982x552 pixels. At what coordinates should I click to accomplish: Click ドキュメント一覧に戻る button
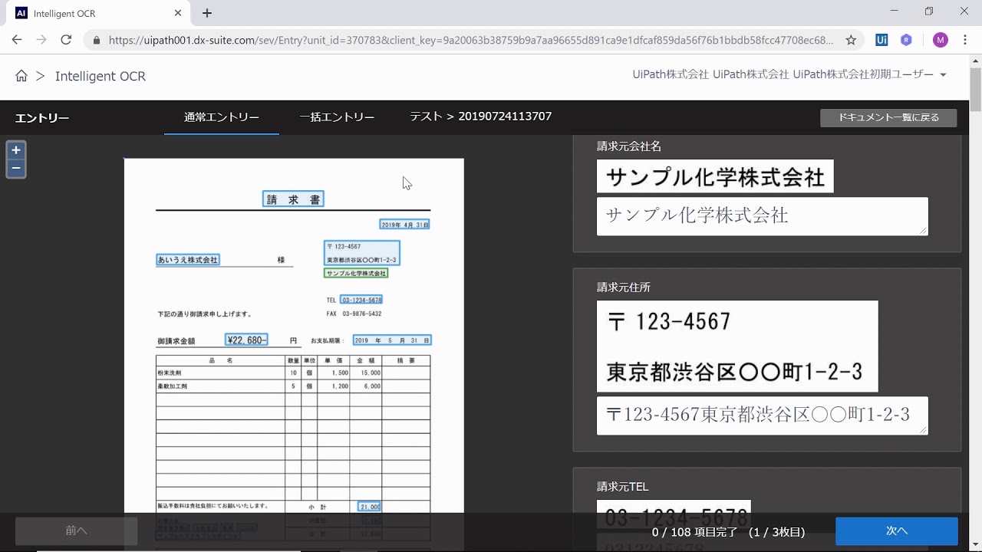click(x=888, y=117)
